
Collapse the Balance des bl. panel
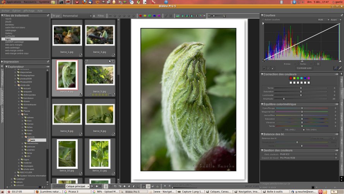262,134
